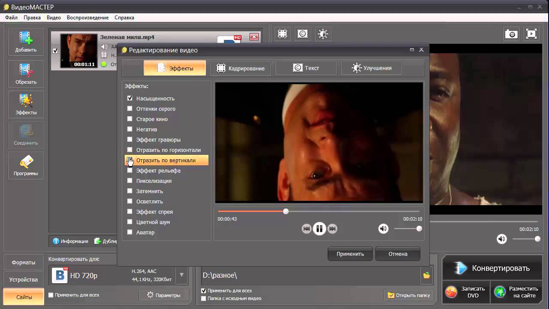Toggle the file checkbox next to video thumbnail
Viewport: 549px width, 309px height.
(x=55, y=51)
